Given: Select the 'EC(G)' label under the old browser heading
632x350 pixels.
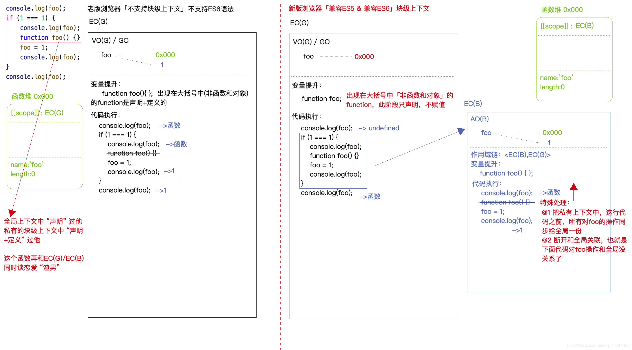Looking at the screenshot, I should click(x=98, y=22).
